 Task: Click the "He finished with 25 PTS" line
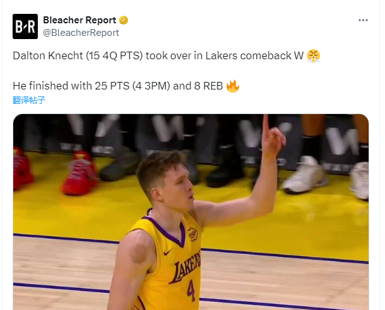pos(71,86)
